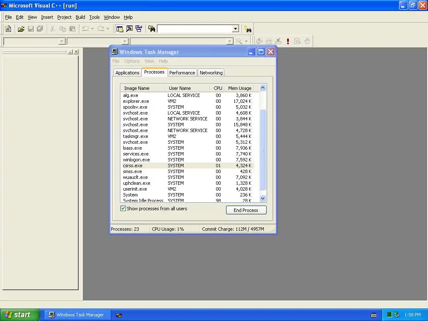Open the WizardBar class combo box
The width and height of the screenshot is (428, 321).
(35, 41)
